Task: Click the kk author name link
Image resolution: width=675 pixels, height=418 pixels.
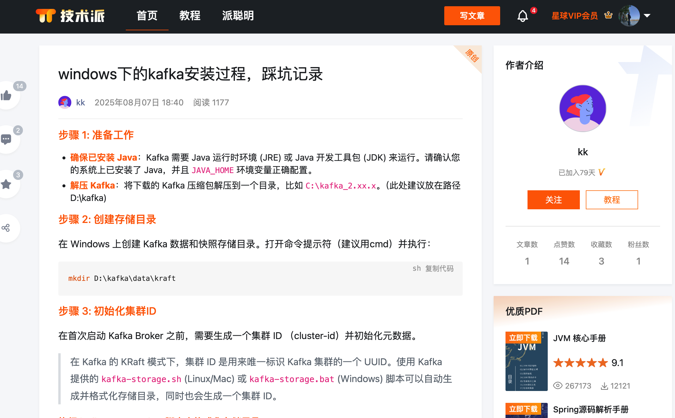Action: (81, 102)
